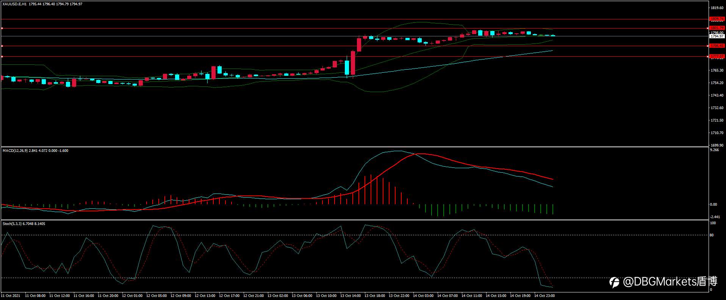
Task: Click the 100 level on Stochastic scale
Action: click(713, 223)
